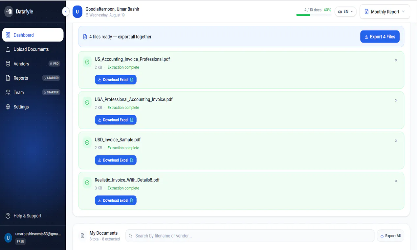The height and width of the screenshot is (250, 417).
Task: Dismiss the Realistic_Invoice_With_Details8.pdf card
Action: click(396, 181)
